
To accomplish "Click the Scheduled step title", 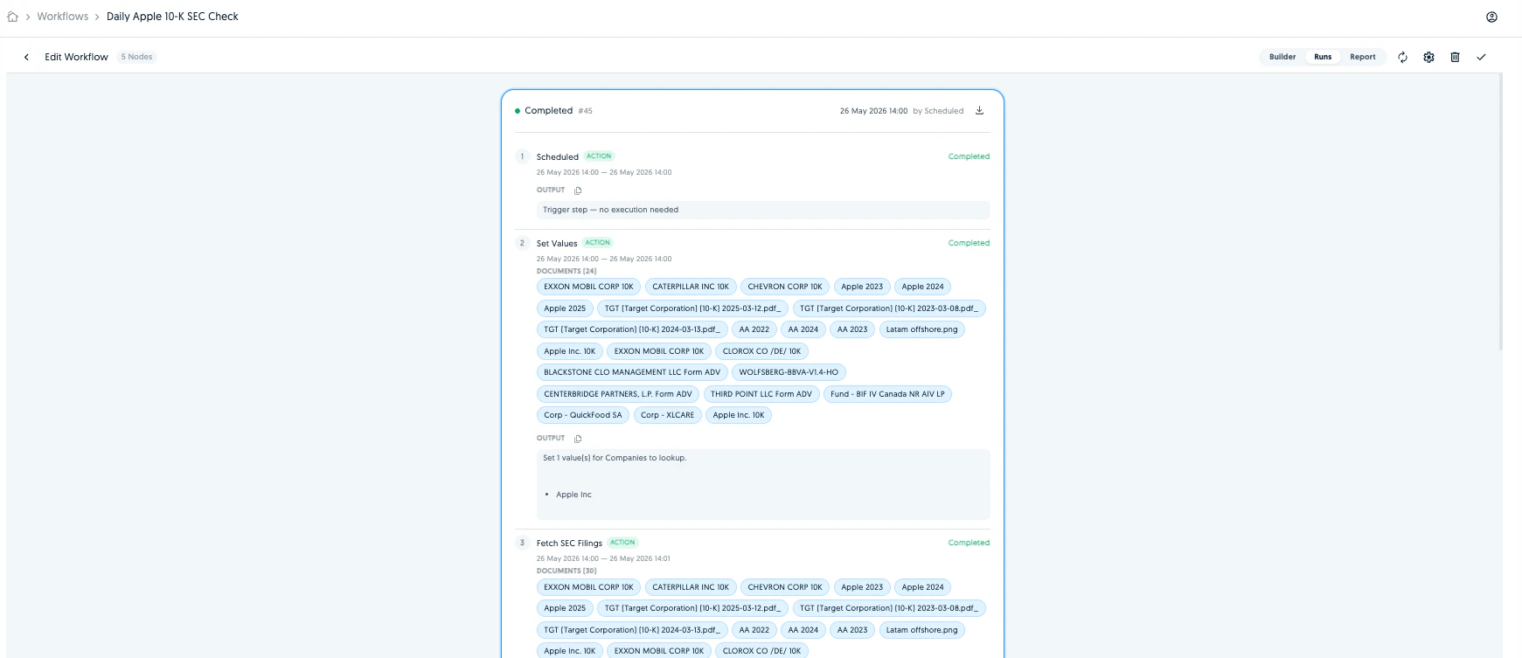I will tap(557, 157).
